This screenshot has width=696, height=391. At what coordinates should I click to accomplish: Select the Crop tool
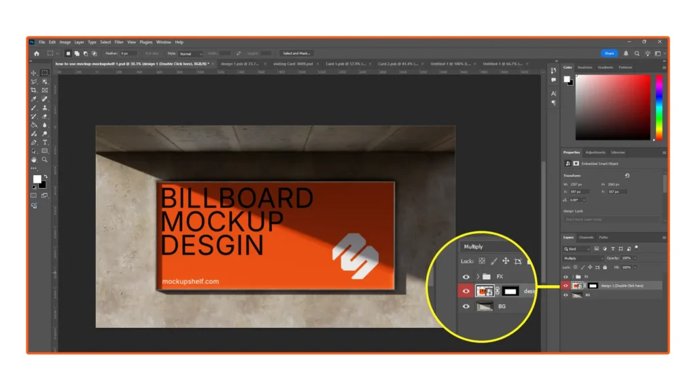[34, 90]
